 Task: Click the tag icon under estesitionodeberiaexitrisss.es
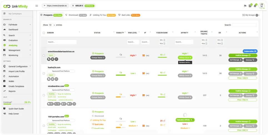[49, 59]
